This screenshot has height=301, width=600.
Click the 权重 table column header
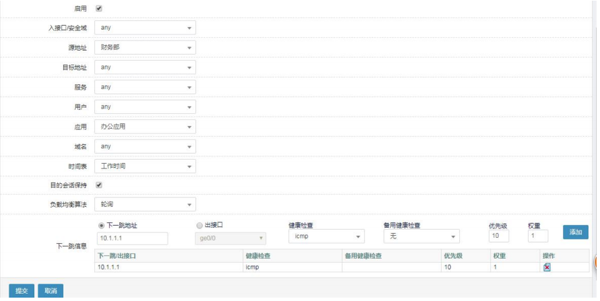point(515,255)
